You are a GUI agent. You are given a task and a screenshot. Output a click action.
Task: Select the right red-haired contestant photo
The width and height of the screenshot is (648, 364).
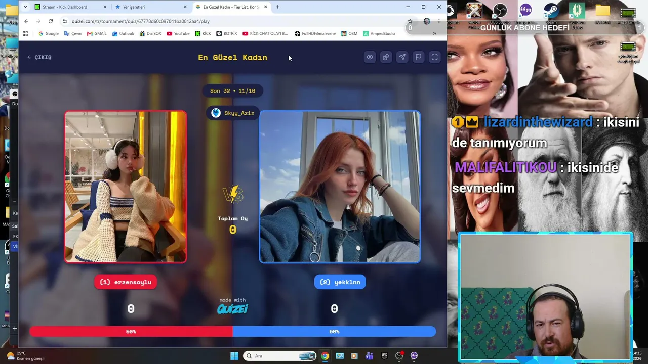point(340,187)
